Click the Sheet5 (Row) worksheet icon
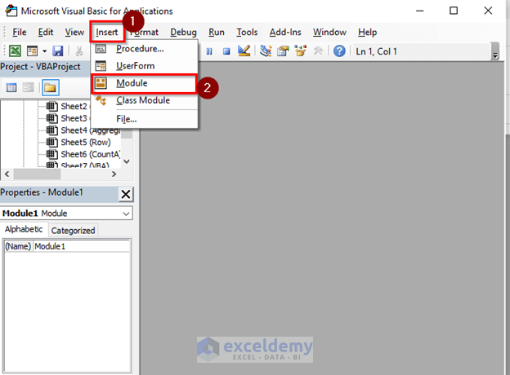Screen dimensions: 510x375 point(52,142)
